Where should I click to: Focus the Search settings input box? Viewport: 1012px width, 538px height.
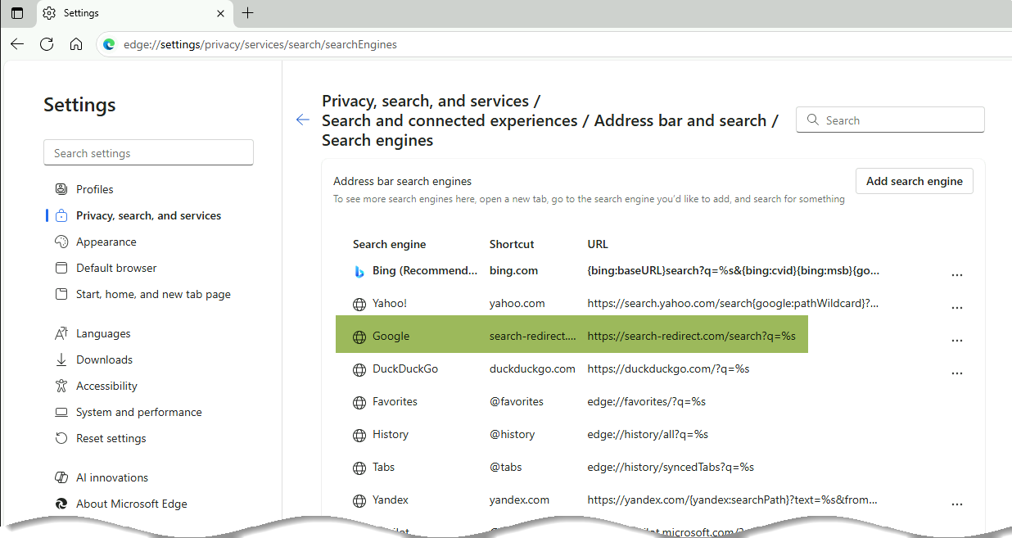coord(148,153)
